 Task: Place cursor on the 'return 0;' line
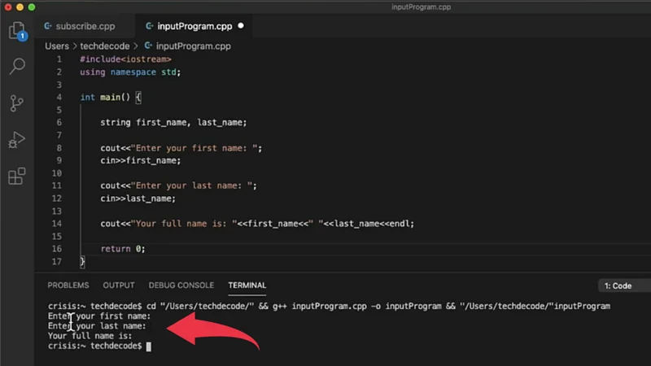tap(123, 249)
